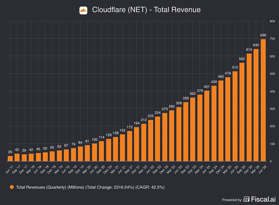Click the Fiscal.ai logo icon
This screenshot has width=279, height=205.
(x=247, y=199)
